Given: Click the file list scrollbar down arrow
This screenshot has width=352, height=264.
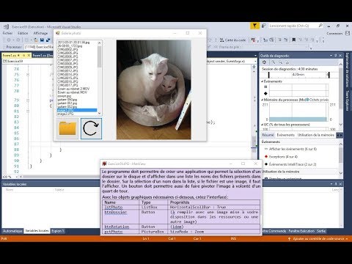Looking at the screenshot, I should pyautogui.click(x=99, y=113).
